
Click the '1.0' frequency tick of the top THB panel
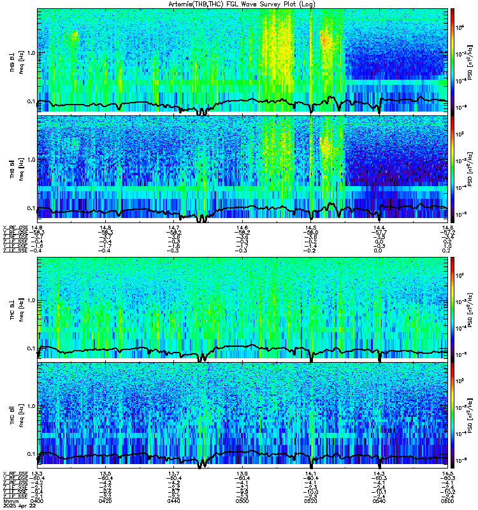pos(31,53)
